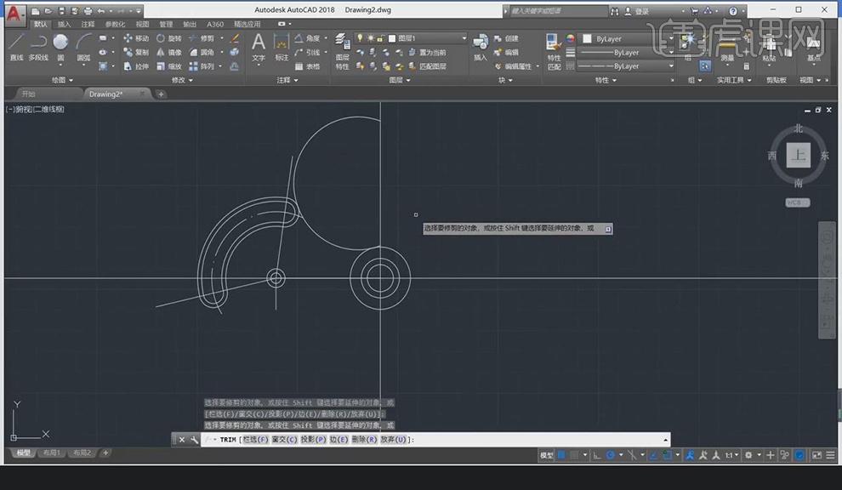Toggle hardware acceleration in status bar
The height and width of the screenshot is (490, 842).
[x=799, y=455]
